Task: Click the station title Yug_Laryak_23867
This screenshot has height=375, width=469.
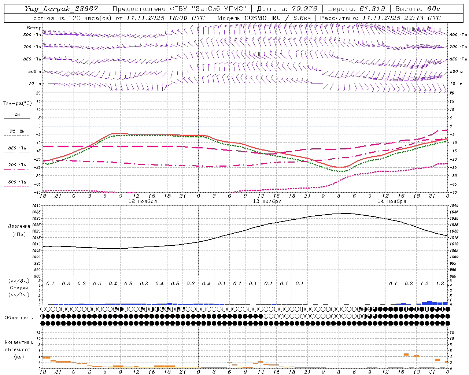Action: click(x=62, y=9)
